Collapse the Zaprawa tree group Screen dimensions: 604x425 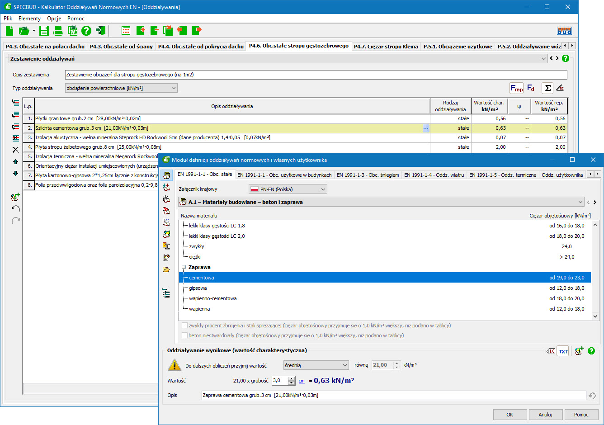pos(184,268)
